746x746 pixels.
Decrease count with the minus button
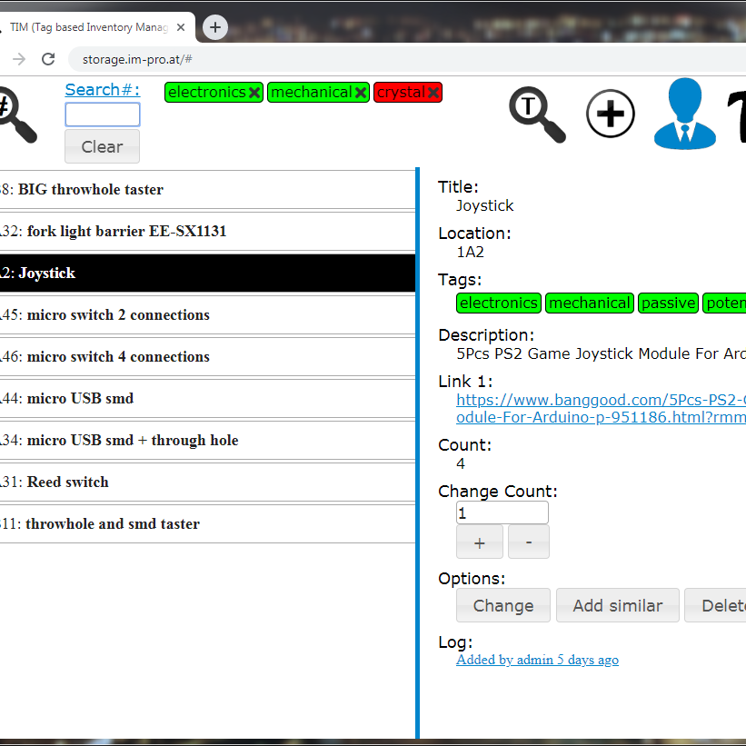pyautogui.click(x=529, y=542)
